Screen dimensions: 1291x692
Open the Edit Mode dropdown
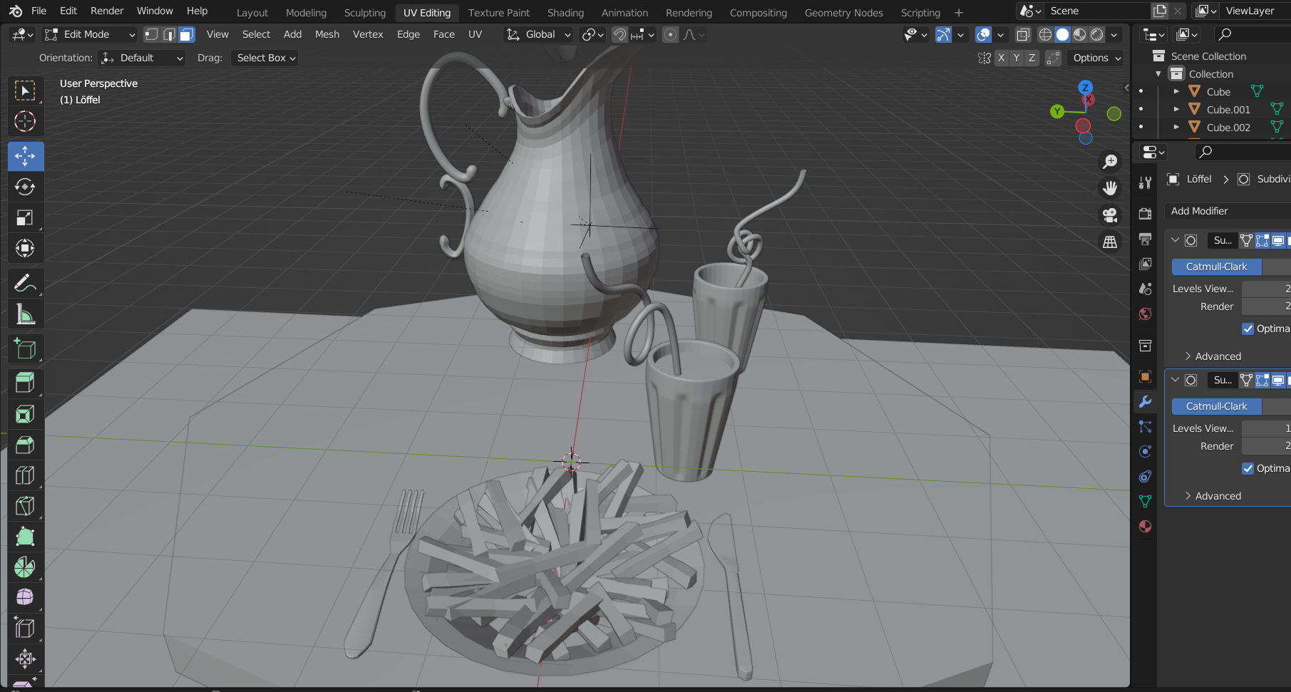(x=90, y=34)
